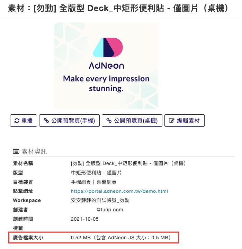This screenshot has height=249, width=242.
Task: Open the portal.adneon.com.tw demo link
Action: pos(119,191)
